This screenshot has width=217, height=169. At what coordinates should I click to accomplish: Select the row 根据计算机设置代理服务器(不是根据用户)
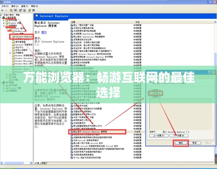coord(108,51)
